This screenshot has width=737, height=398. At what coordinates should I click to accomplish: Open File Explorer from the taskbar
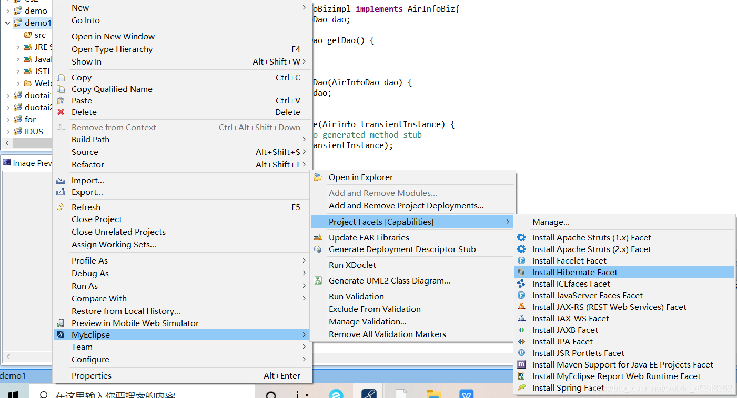coord(433,394)
